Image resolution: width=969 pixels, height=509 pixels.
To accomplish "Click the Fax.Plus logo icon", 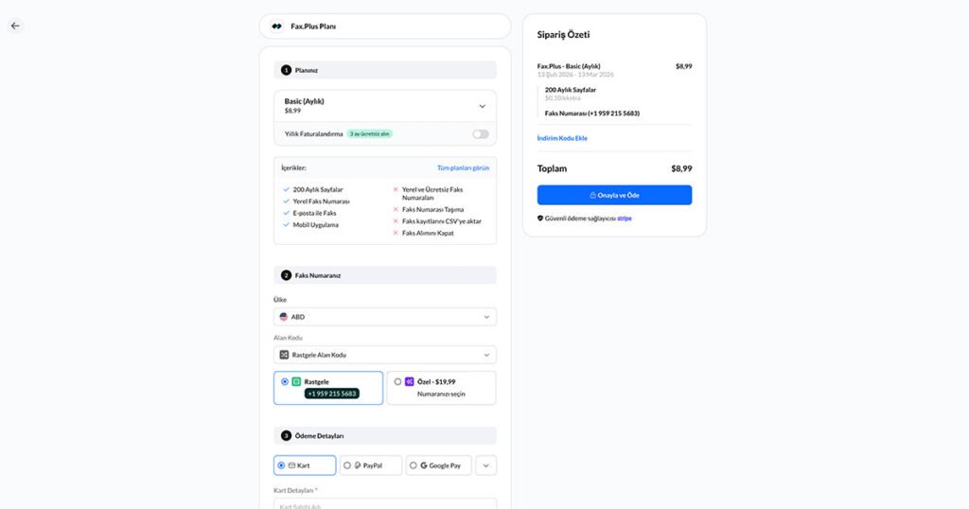I will 276,26.
